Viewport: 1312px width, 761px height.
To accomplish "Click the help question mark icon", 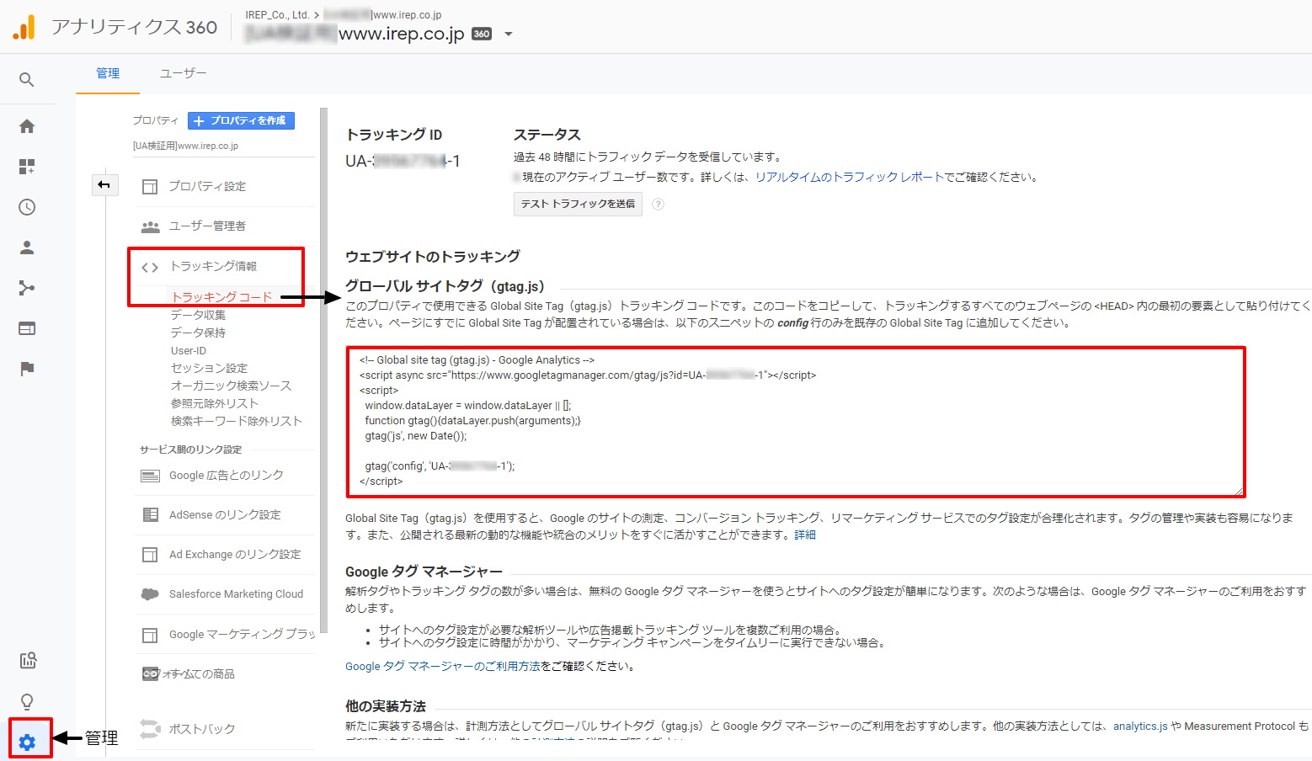I will click(x=659, y=205).
